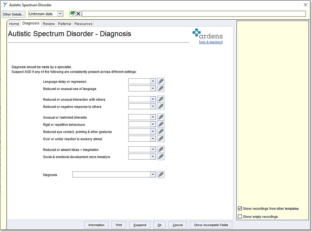The height and width of the screenshot is (232, 312).
Task: Open the help & feedback link
Action: [x=211, y=42]
